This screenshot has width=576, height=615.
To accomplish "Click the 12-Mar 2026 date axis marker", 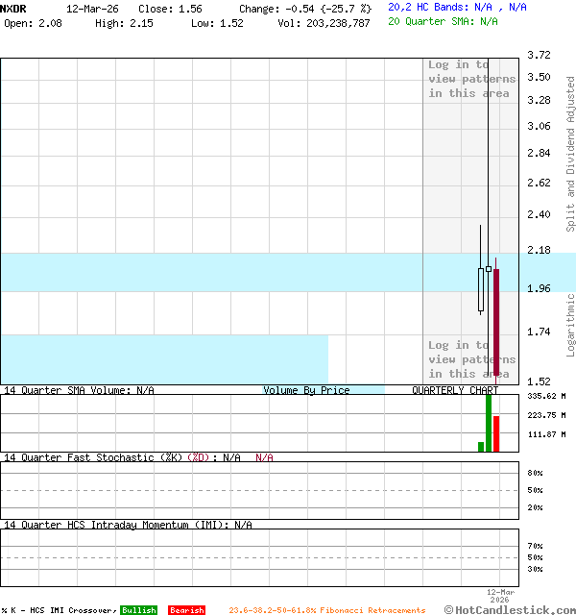I will point(501,595).
